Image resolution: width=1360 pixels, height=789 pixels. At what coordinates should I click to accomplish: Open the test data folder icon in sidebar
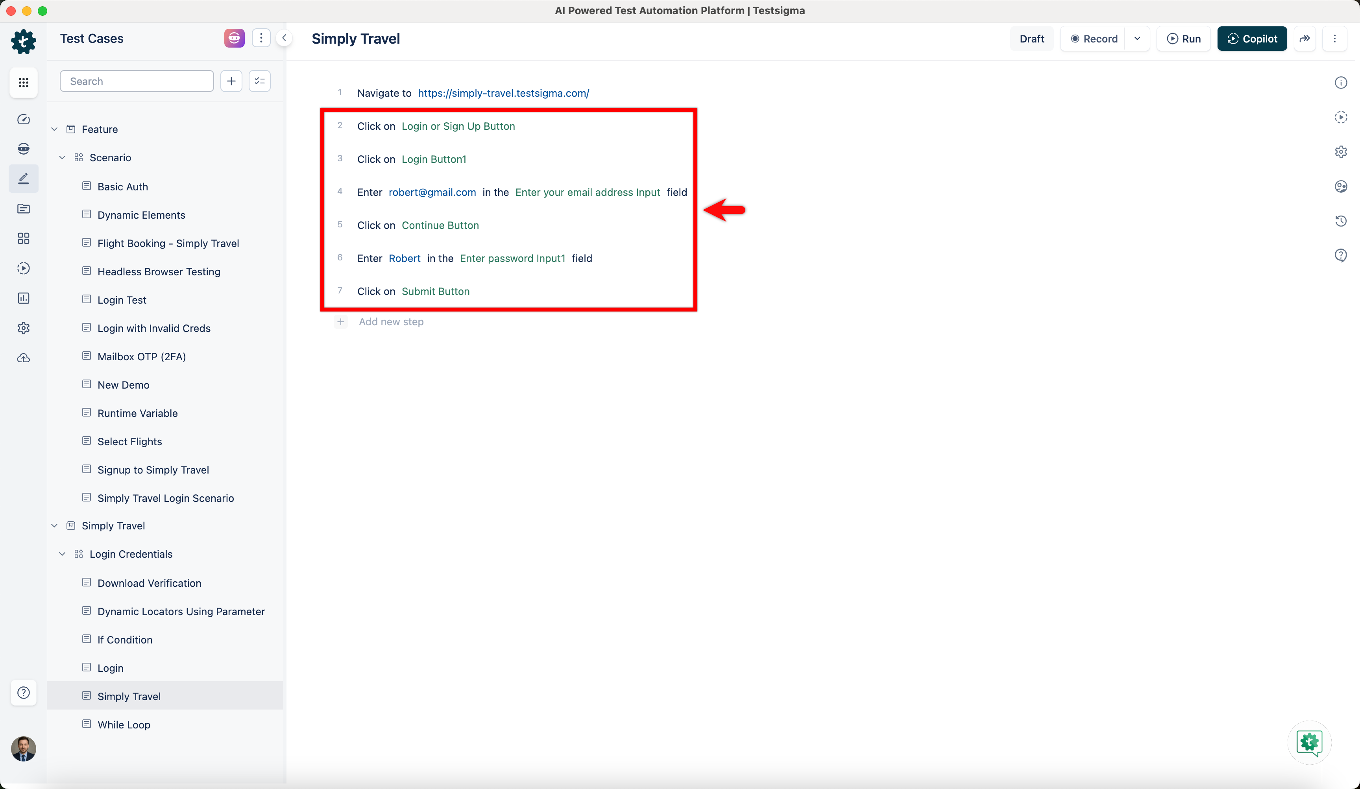(x=23, y=209)
